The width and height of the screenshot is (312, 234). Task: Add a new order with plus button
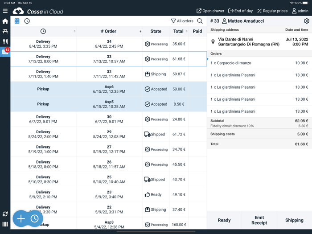pos(21,218)
